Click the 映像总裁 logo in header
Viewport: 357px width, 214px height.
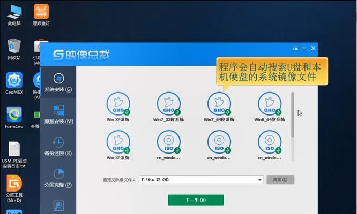(x=81, y=55)
